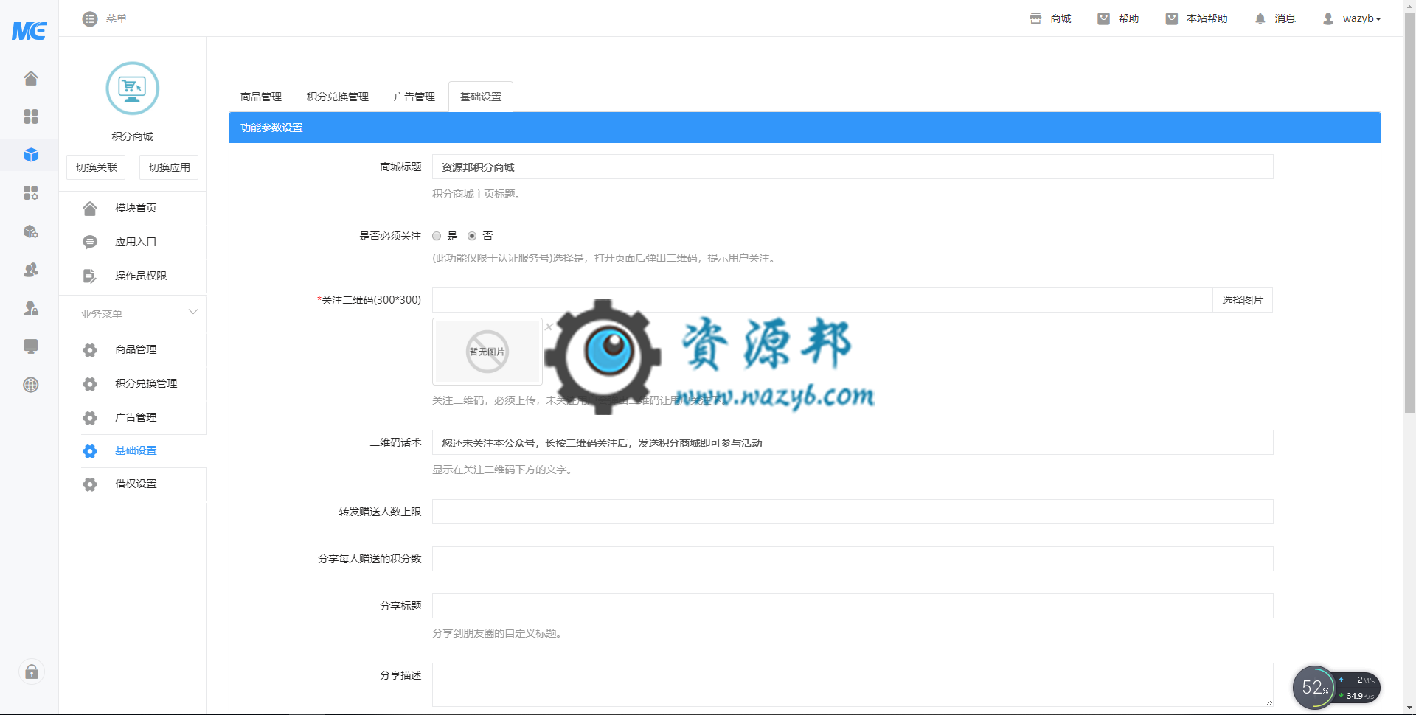Switch to the 广告管理 tab
This screenshot has width=1416, height=715.
[x=414, y=97]
